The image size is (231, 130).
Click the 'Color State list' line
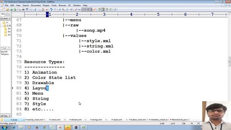click(54, 78)
